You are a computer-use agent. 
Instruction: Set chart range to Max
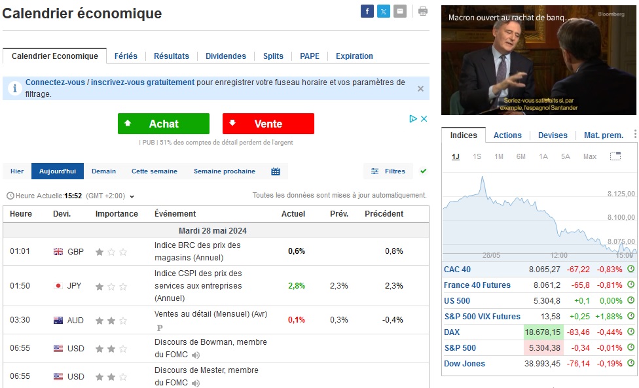[x=590, y=156]
